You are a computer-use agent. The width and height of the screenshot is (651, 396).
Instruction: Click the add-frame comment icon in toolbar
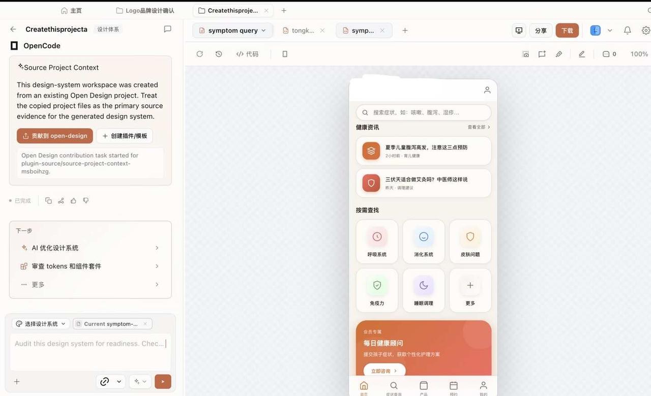[x=542, y=54]
